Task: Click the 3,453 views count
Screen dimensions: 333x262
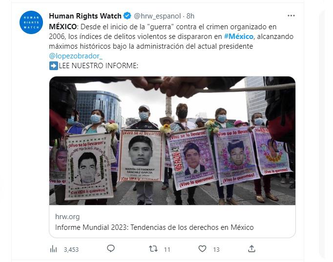Action: pyautogui.click(x=71, y=250)
